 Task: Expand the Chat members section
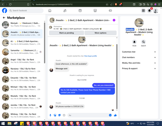[139, 58]
